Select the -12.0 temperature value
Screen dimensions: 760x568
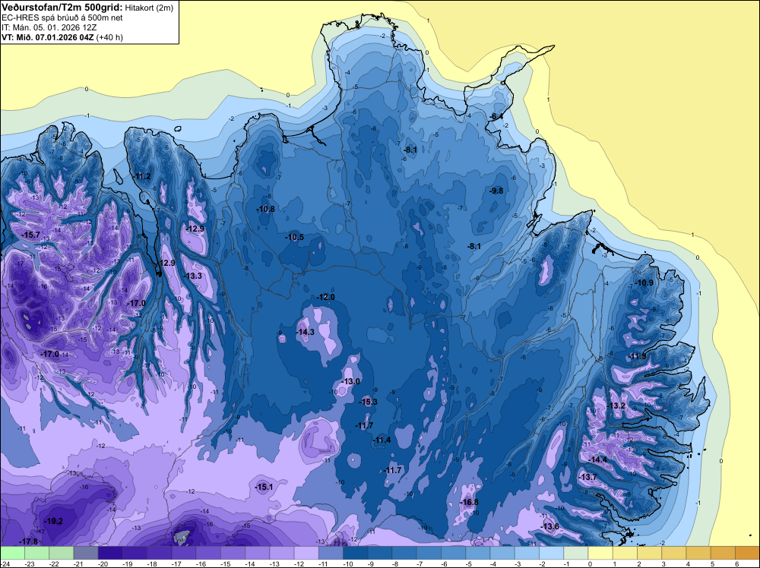click(325, 298)
